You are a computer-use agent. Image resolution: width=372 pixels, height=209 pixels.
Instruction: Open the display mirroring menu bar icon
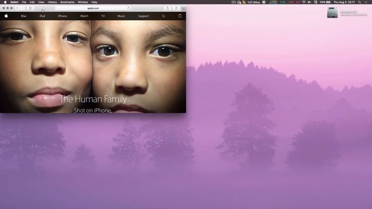pyautogui.click(x=316, y=2)
